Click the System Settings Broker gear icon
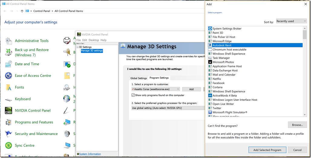This screenshot has height=158, width=311. 210,29
